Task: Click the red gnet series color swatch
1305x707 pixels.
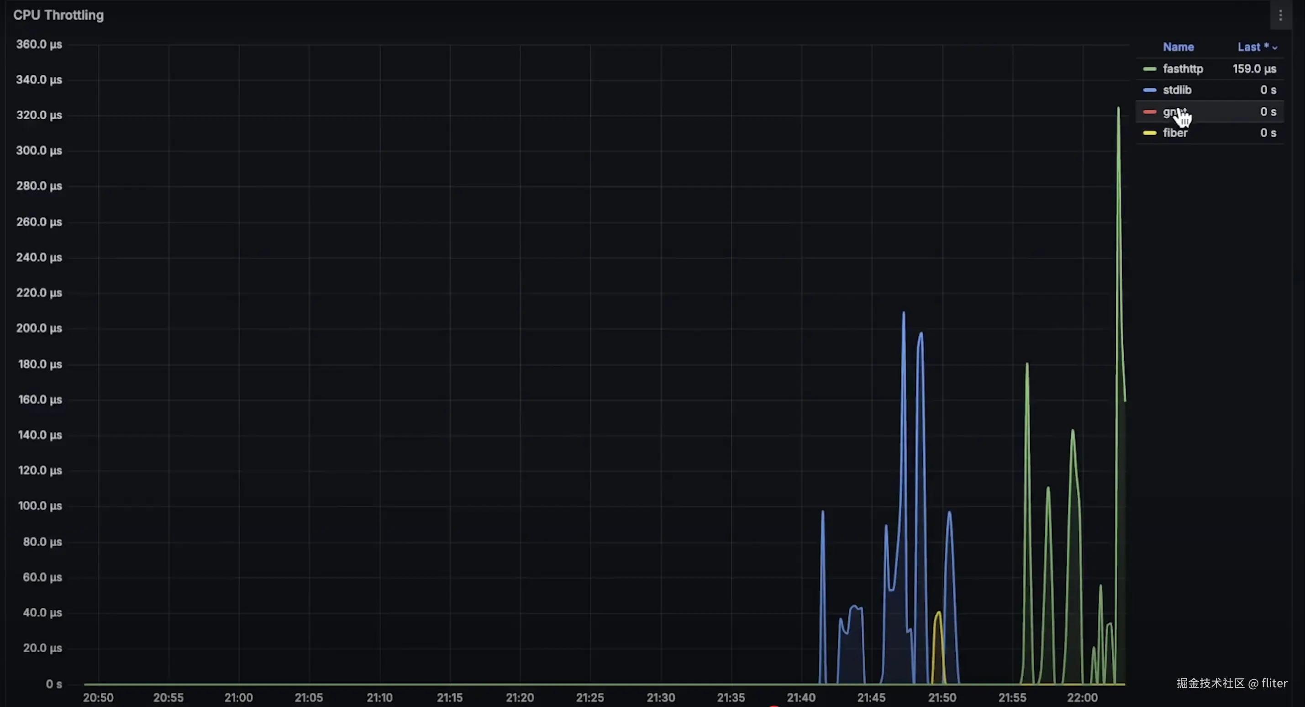Action: coord(1149,111)
